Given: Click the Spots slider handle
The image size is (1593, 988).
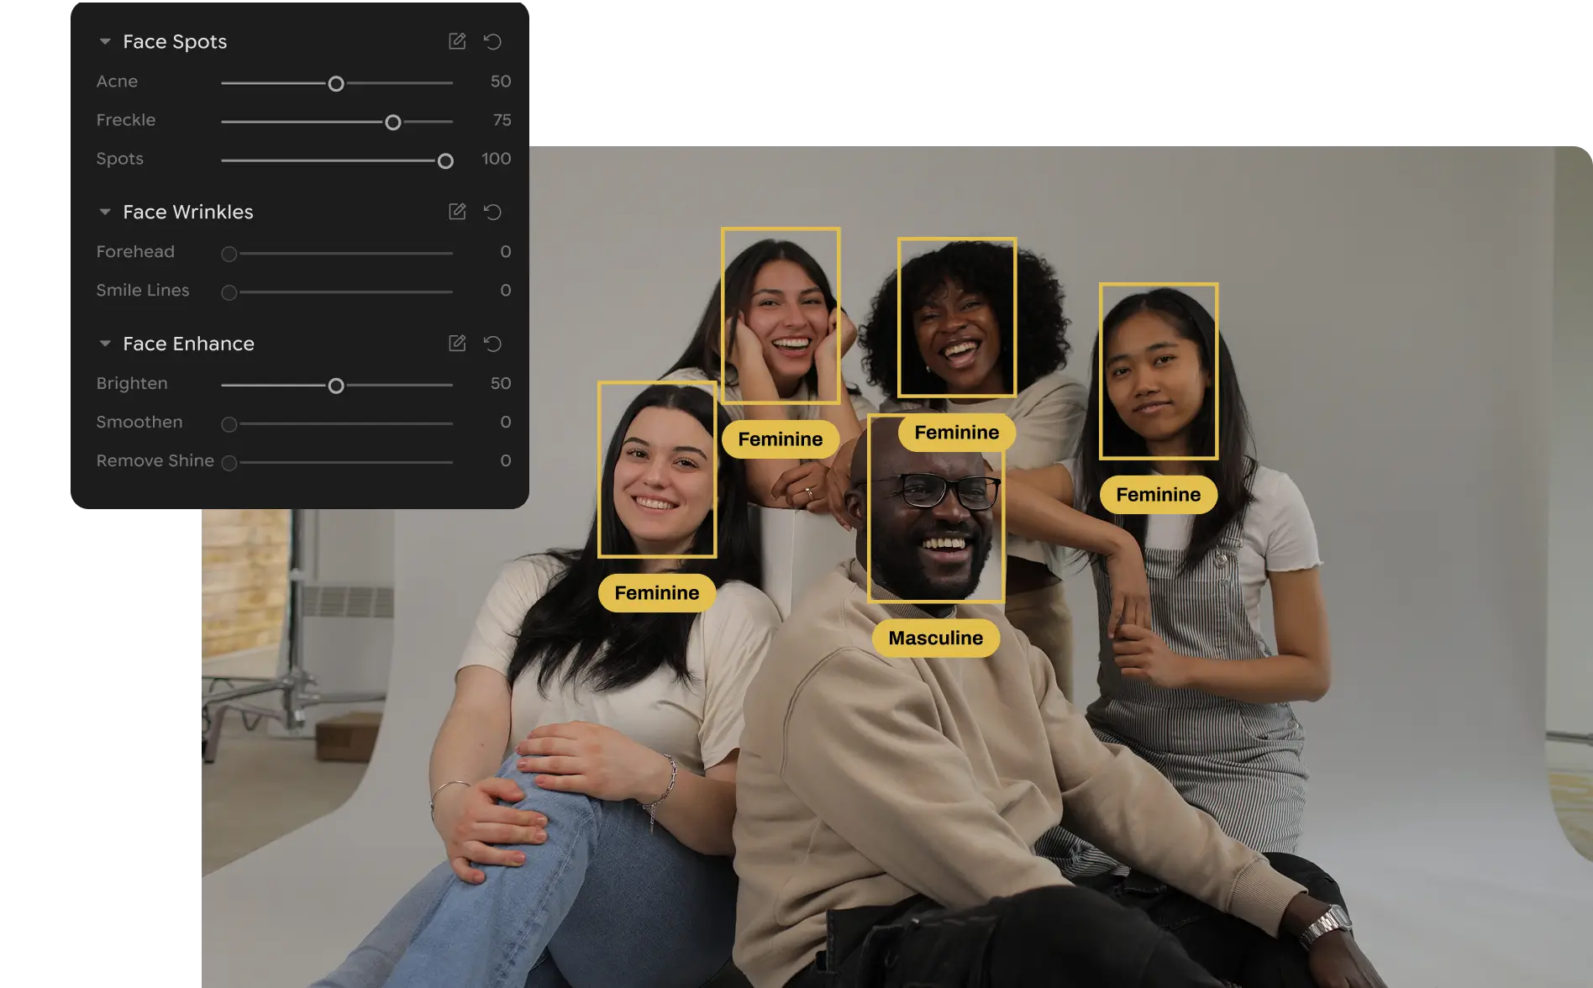Looking at the screenshot, I should point(445,160).
